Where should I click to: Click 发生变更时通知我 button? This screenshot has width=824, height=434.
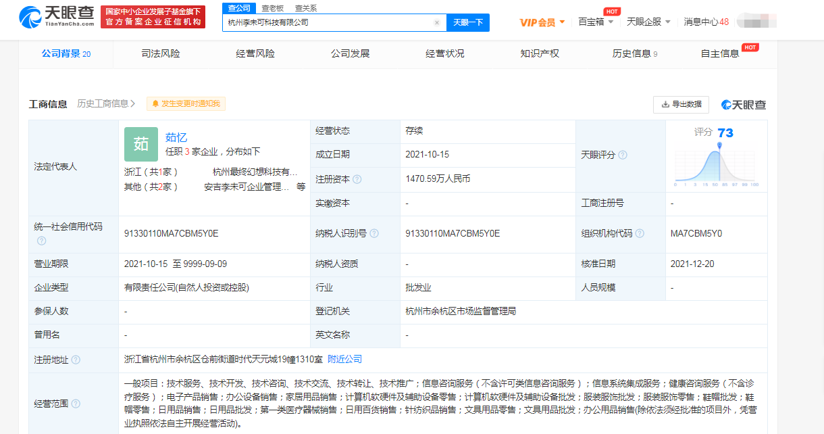click(186, 103)
